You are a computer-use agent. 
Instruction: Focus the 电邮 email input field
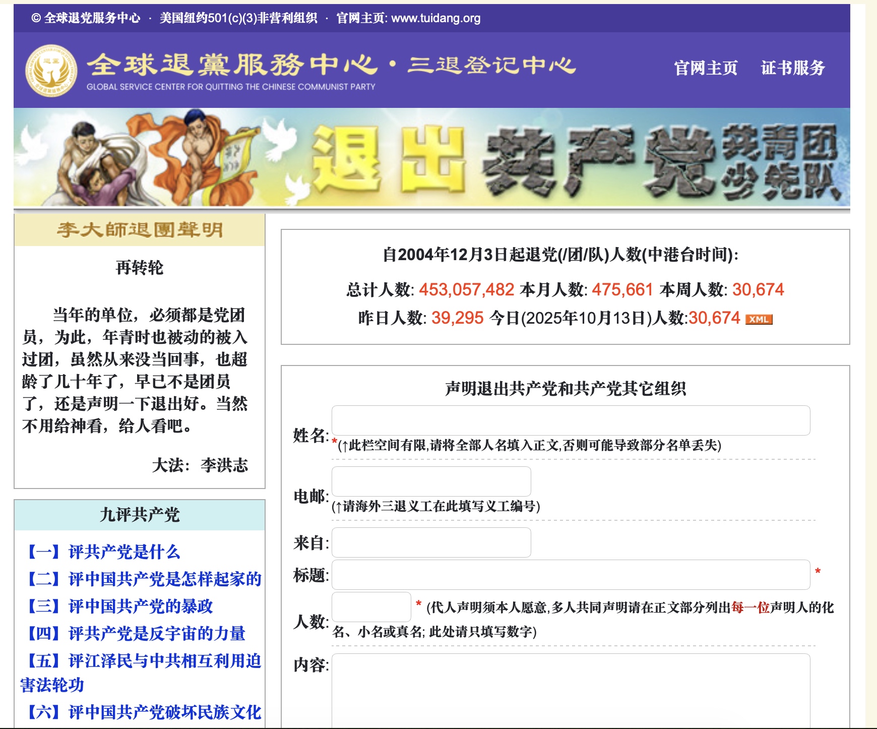click(431, 481)
